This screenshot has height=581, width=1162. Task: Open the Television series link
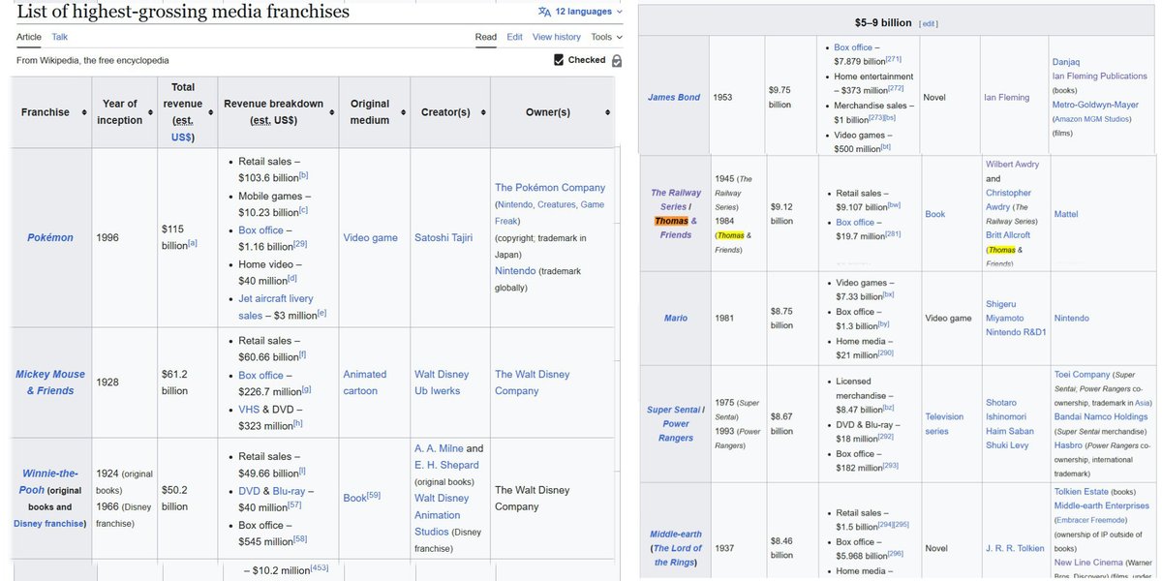[944, 424]
